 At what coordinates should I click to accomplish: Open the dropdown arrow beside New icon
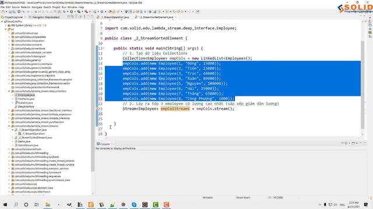click(6, 12)
